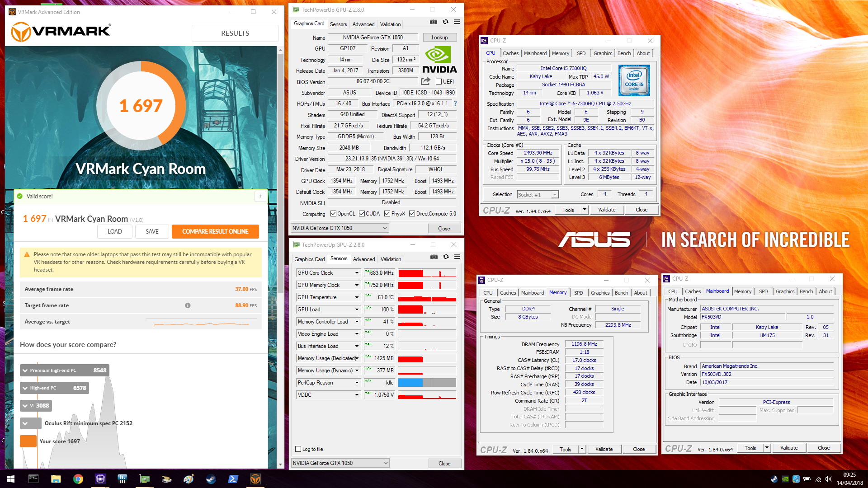This screenshot has height=488, width=868.
Task: Click the refresh icon in the GPU-Z Sensors window
Action: 446,257
